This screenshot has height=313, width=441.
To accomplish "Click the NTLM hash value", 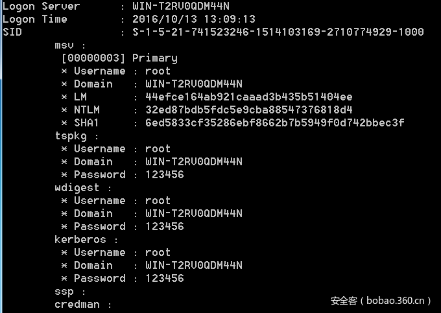I will [249, 110].
